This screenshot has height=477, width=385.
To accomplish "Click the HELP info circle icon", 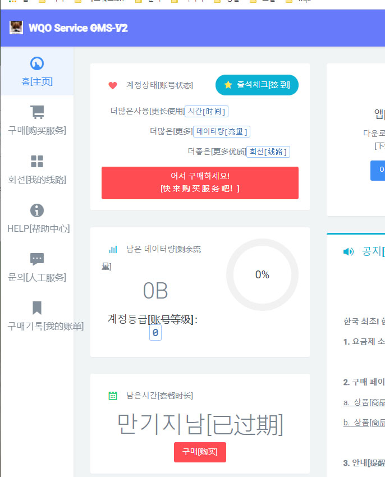I will pyautogui.click(x=37, y=210).
